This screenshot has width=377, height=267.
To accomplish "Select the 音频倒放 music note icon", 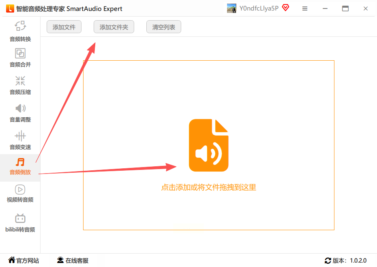I will click(20, 162).
